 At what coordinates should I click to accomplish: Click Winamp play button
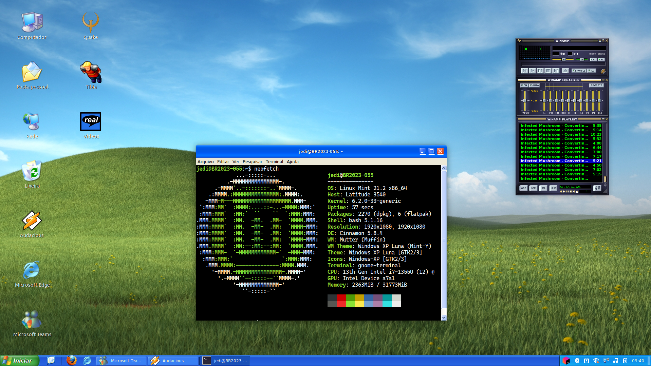(532, 71)
